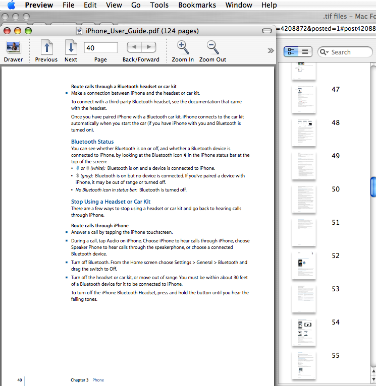The width and height of the screenshot is (376, 386).
Task: Toggle the Drawer icon
Action: click(x=13, y=47)
